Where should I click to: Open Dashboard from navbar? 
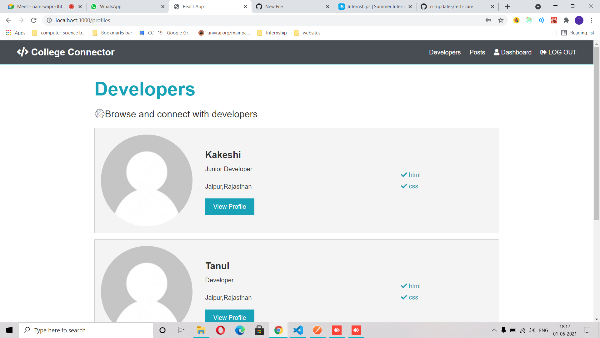pos(512,52)
